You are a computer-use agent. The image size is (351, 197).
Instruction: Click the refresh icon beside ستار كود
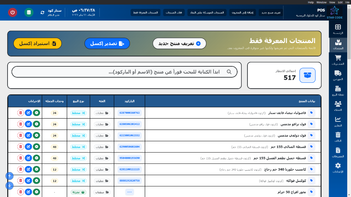[43, 12]
